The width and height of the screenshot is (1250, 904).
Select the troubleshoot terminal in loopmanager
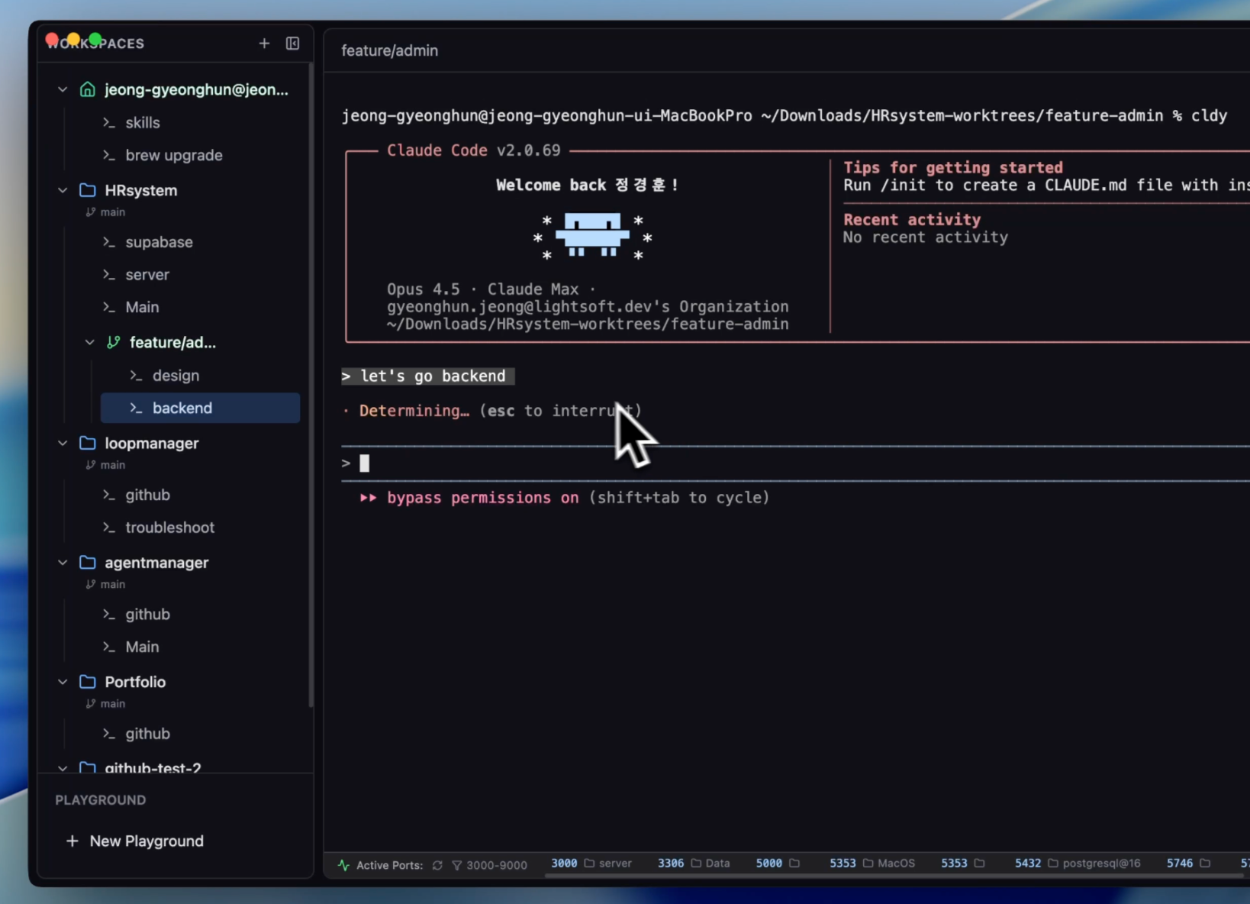point(169,528)
